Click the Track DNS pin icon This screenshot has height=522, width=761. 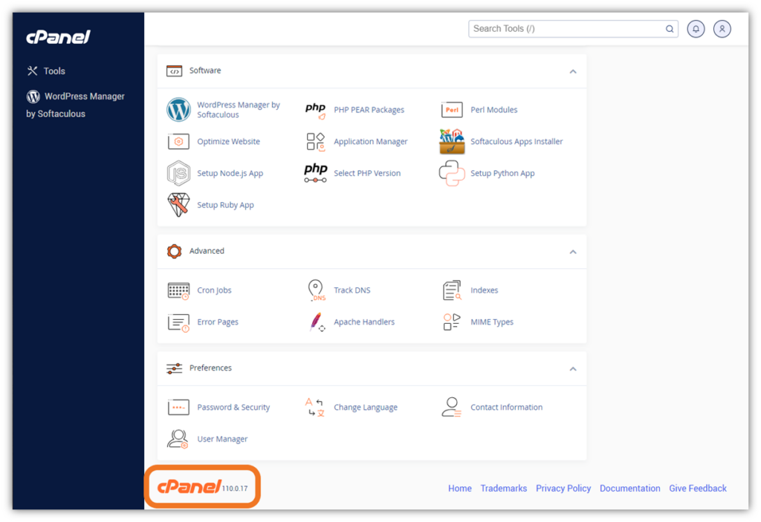point(317,290)
